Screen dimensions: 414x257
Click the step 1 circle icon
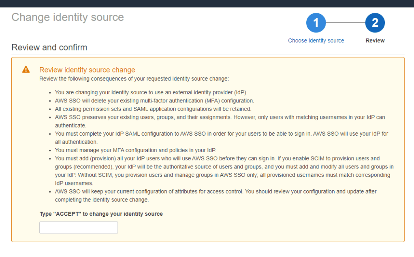pos(316,23)
